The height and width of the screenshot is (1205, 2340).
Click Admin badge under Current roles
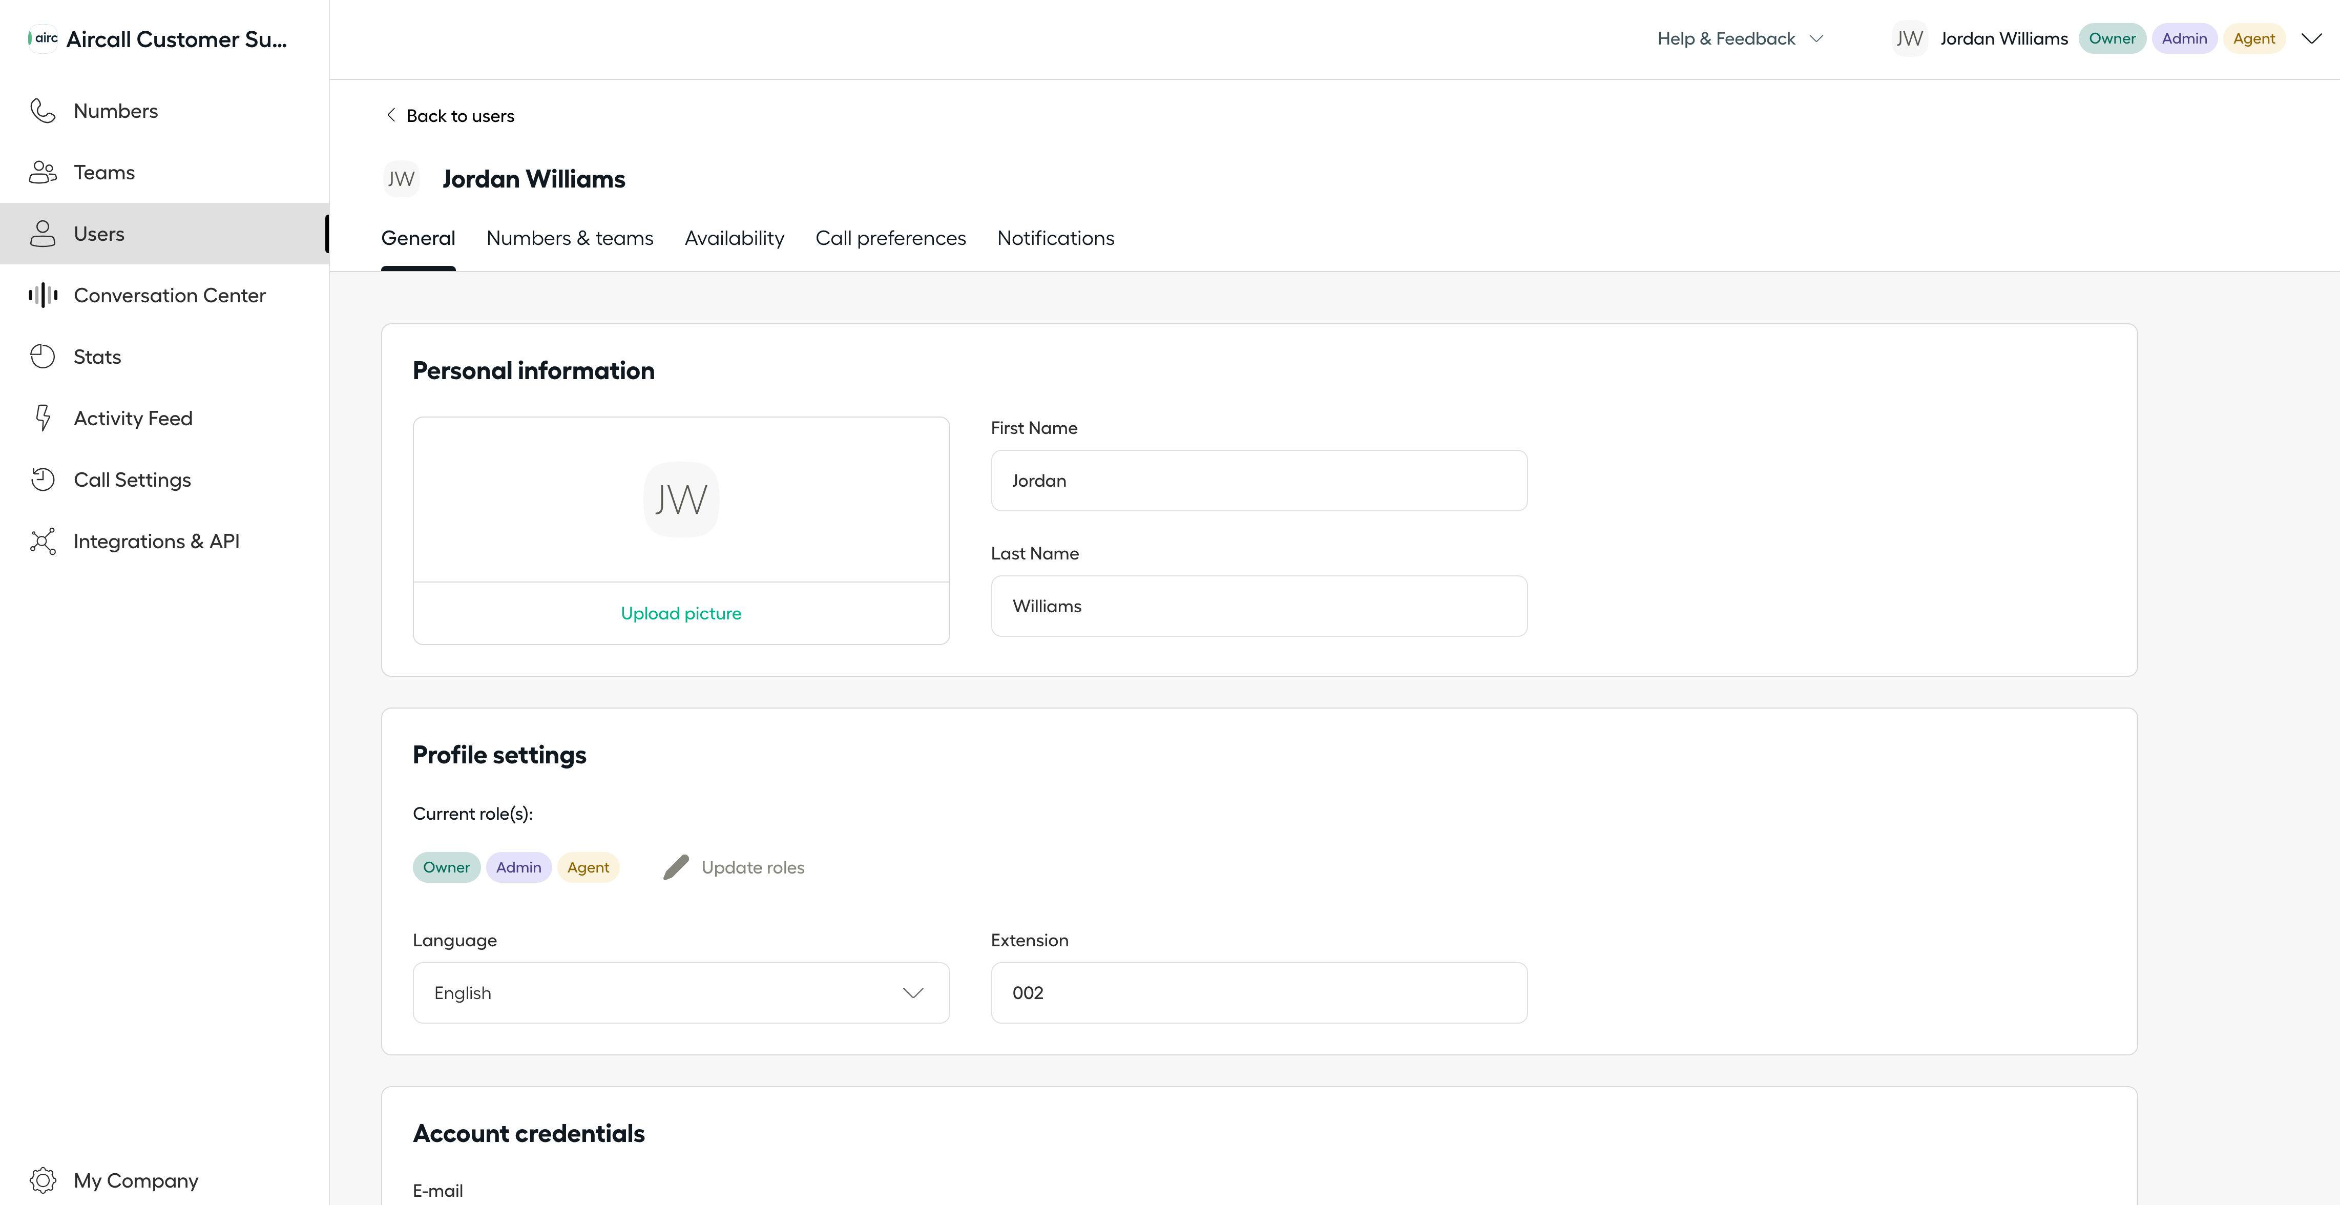[x=519, y=867]
